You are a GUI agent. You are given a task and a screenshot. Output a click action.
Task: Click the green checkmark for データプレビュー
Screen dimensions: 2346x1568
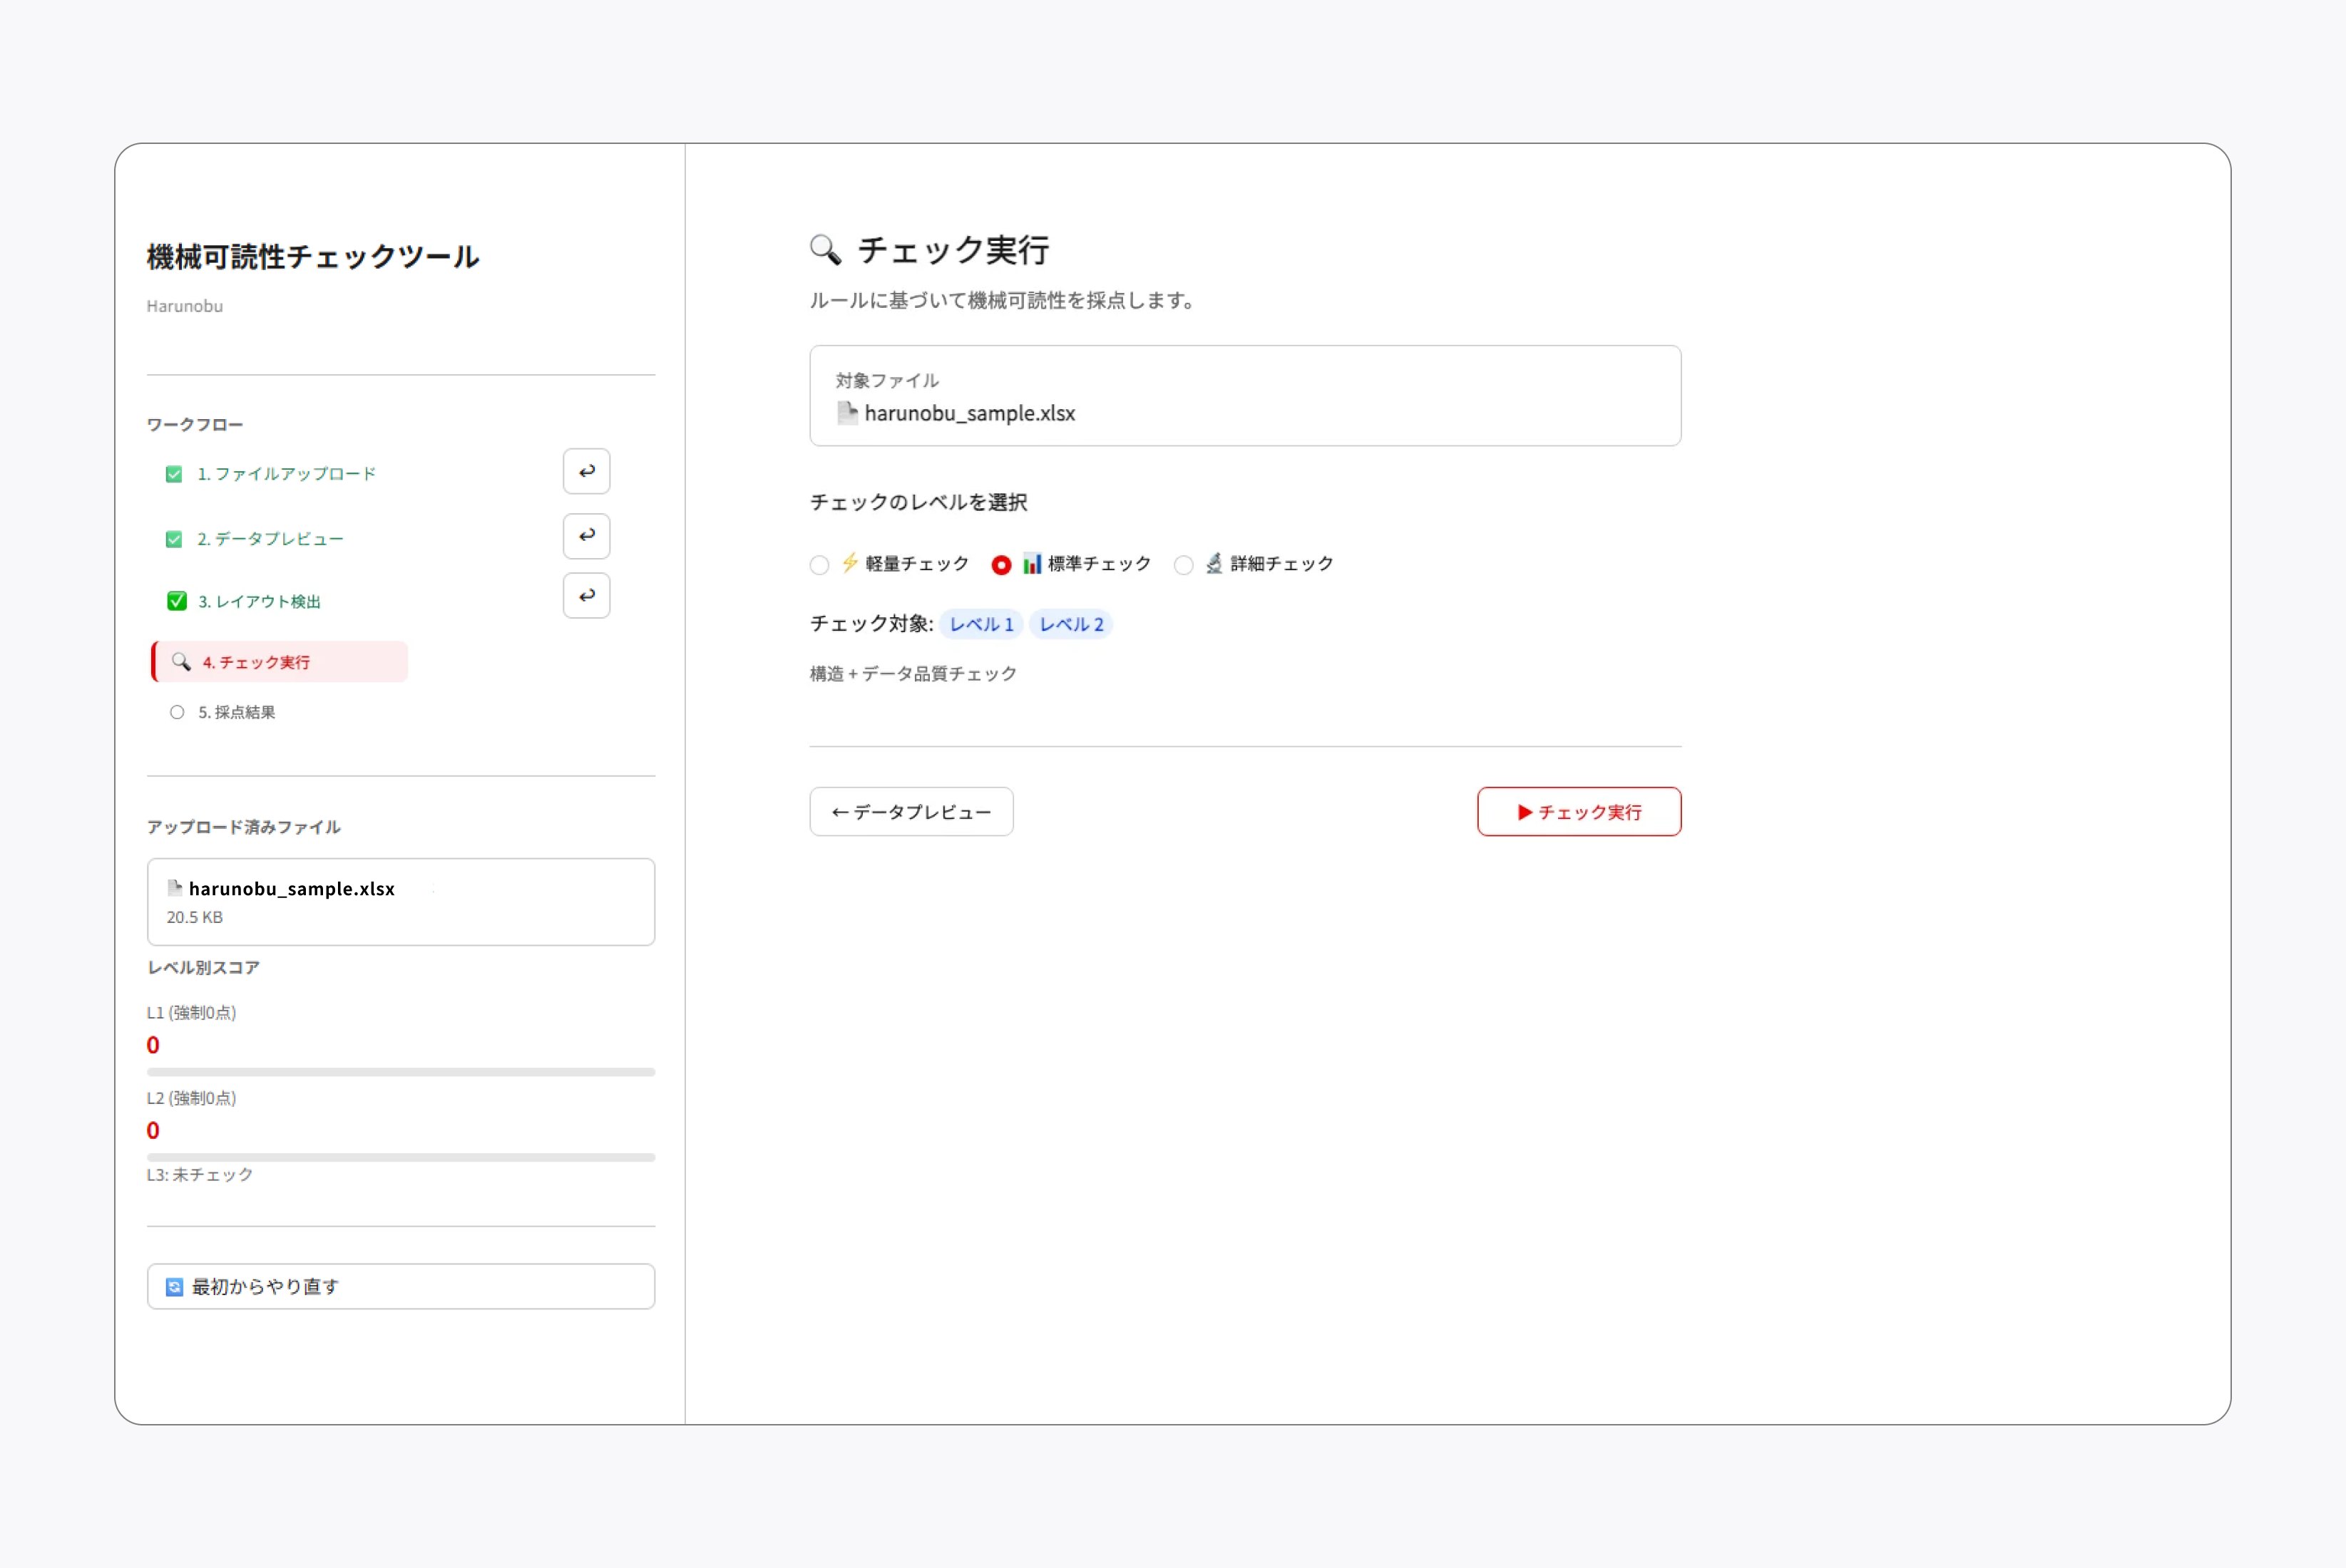tap(174, 539)
